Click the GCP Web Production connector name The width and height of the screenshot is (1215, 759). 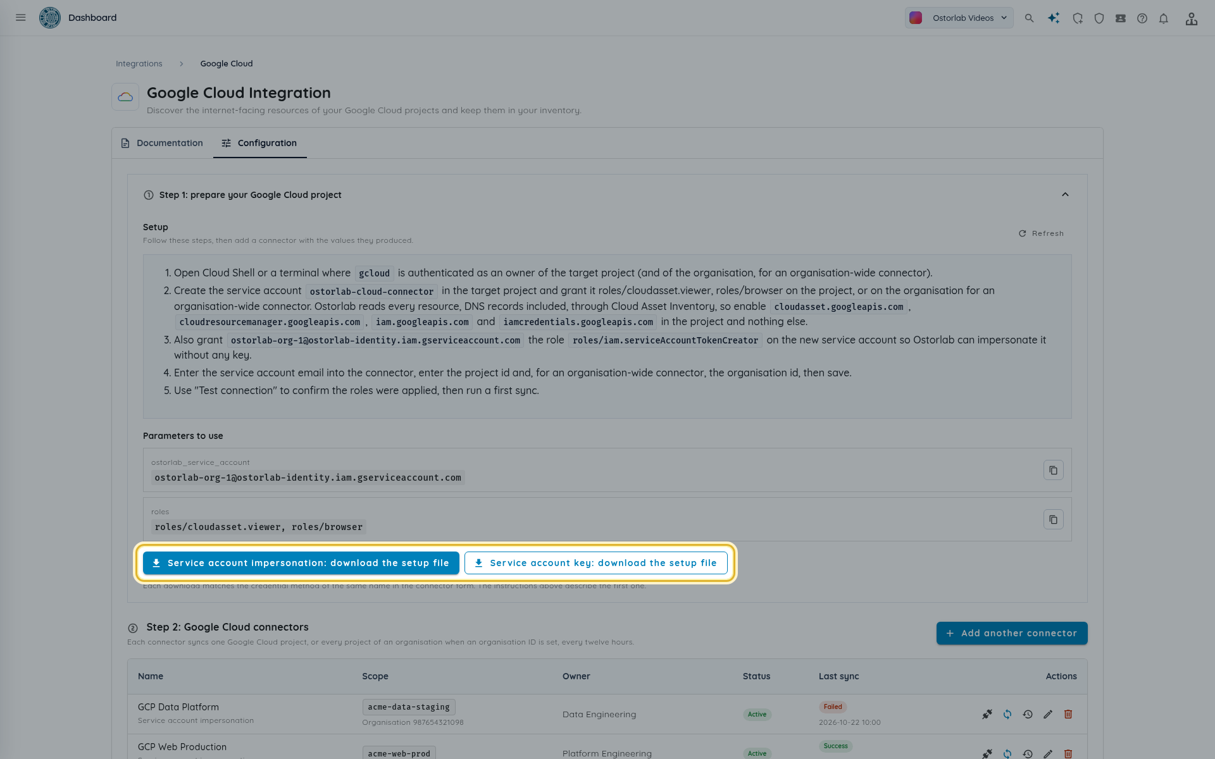[182, 747]
